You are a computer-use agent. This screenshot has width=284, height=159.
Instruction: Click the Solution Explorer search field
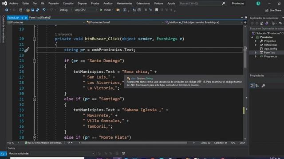point(267,29)
